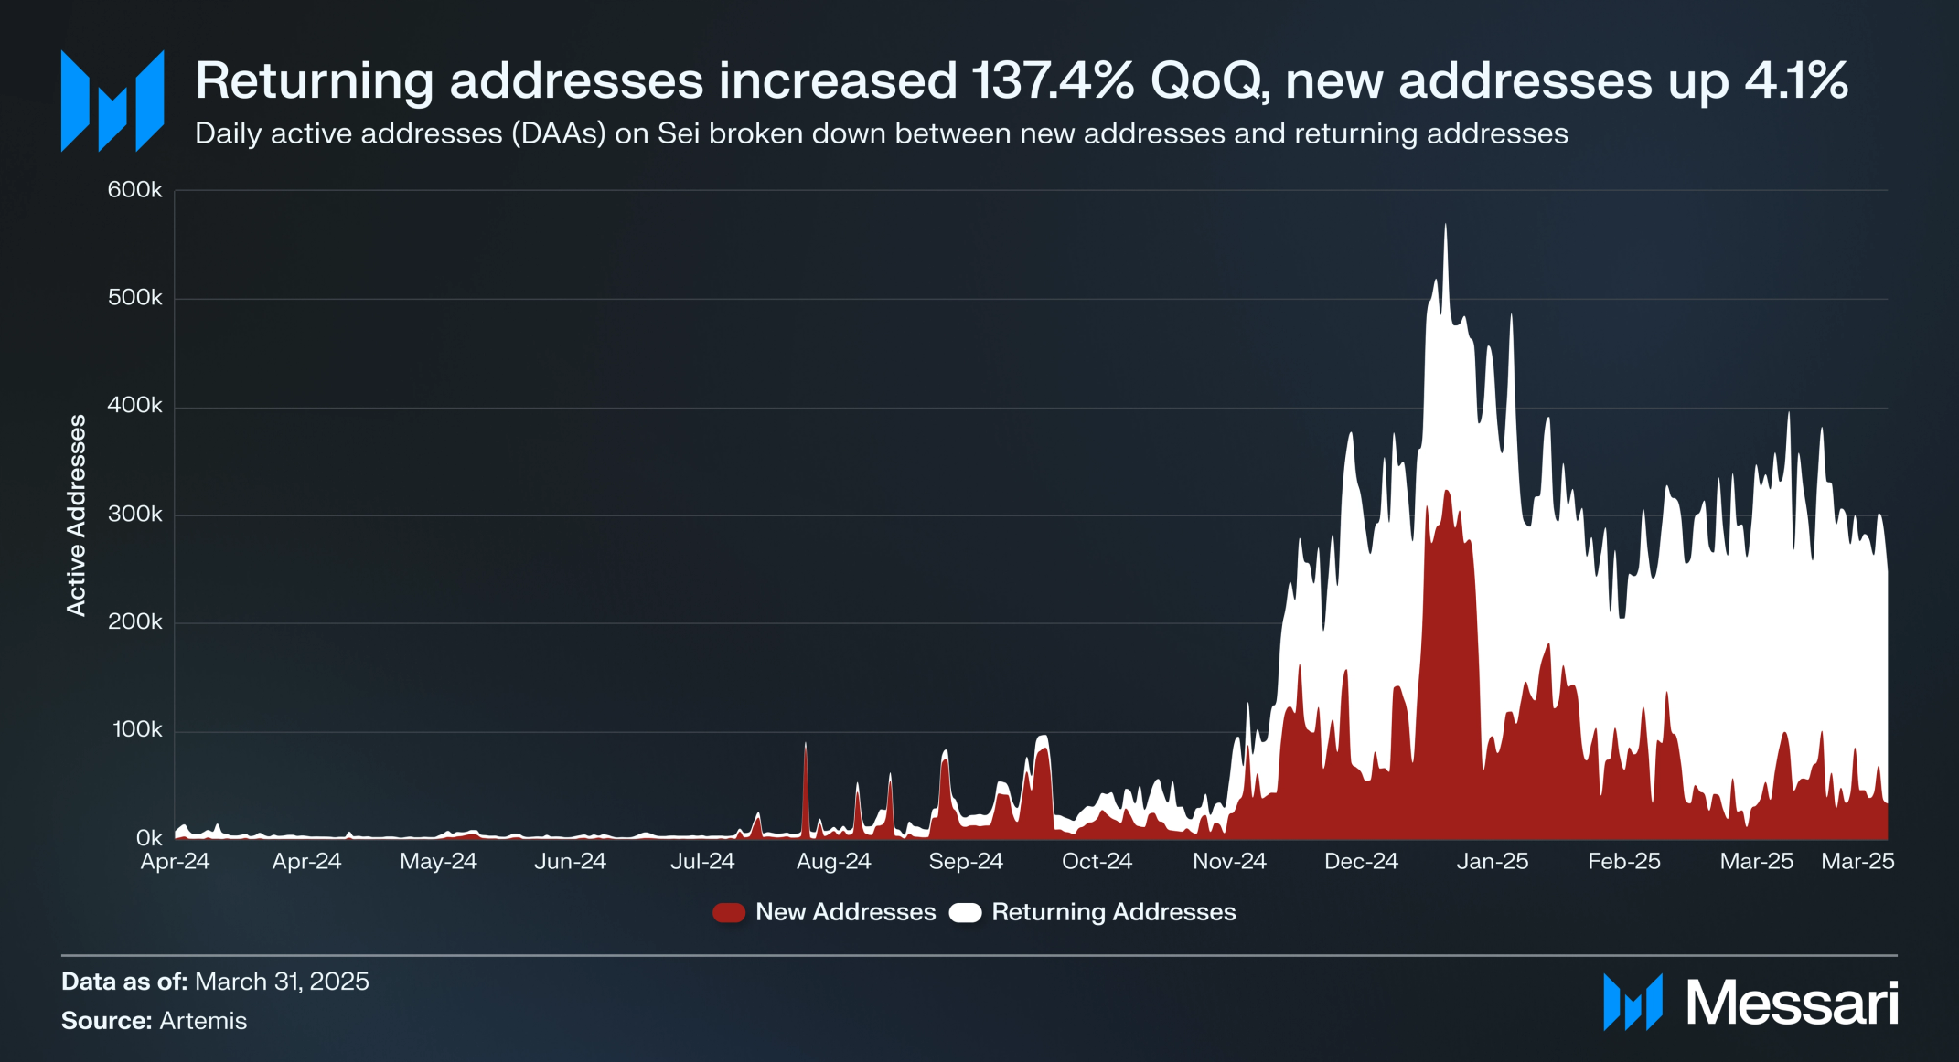This screenshot has height=1062, width=1959.
Task: Click the Messari logo icon at bottom right
Action: tap(1632, 1003)
